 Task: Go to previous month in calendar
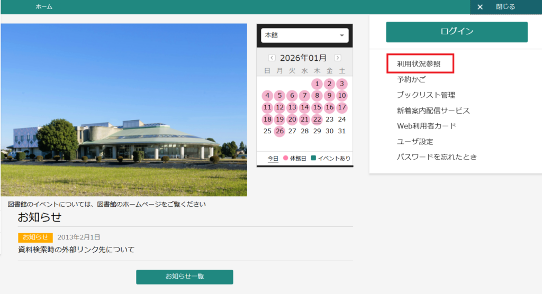tap(272, 58)
